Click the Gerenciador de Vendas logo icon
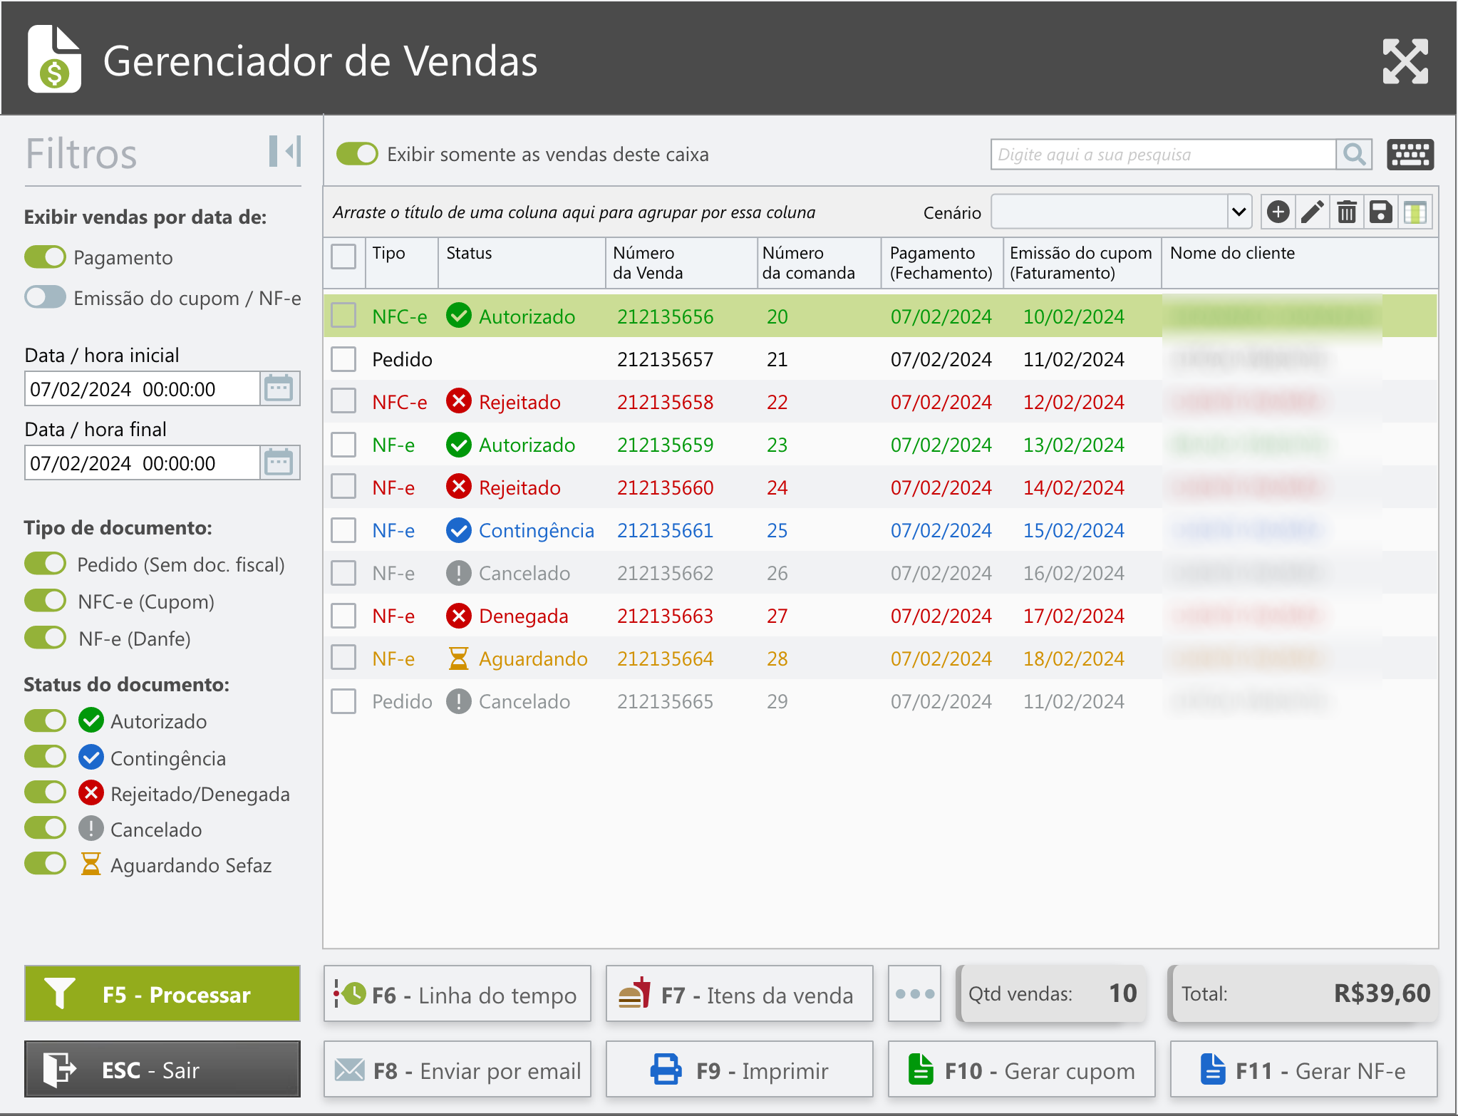Viewport: 1458px width, 1116px height. (x=54, y=60)
